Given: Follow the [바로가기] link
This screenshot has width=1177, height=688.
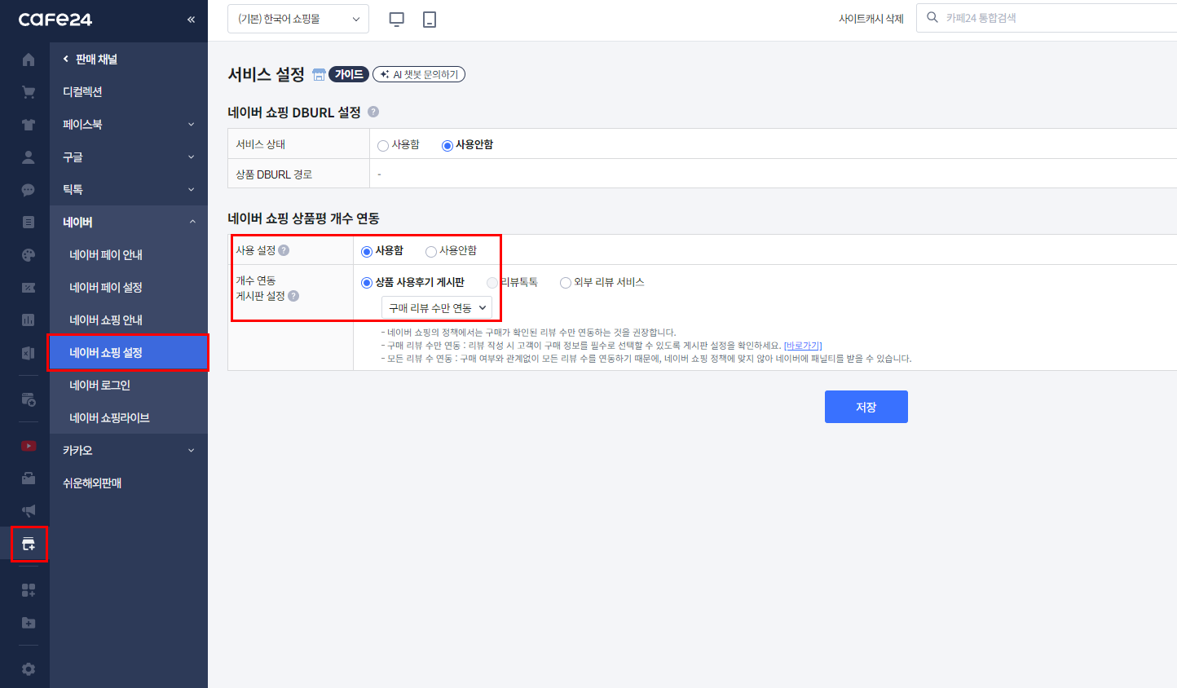Looking at the screenshot, I should pos(803,346).
